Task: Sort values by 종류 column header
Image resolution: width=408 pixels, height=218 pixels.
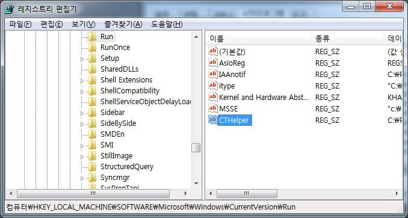Action: [348, 39]
